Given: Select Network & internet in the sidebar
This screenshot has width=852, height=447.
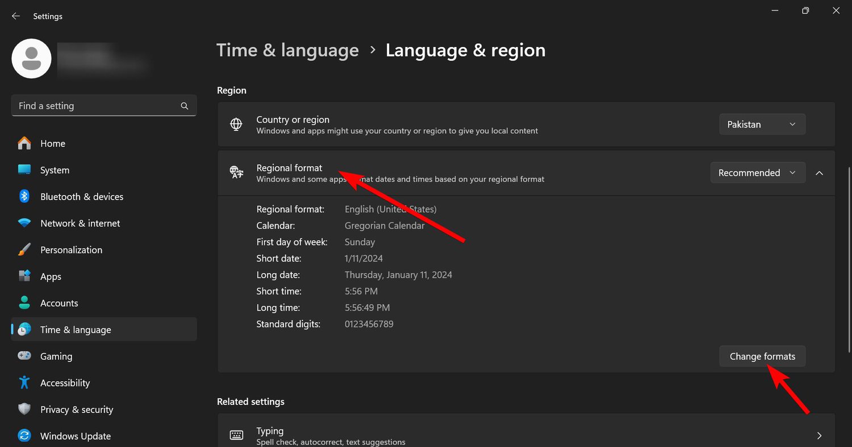Looking at the screenshot, I should [80, 223].
